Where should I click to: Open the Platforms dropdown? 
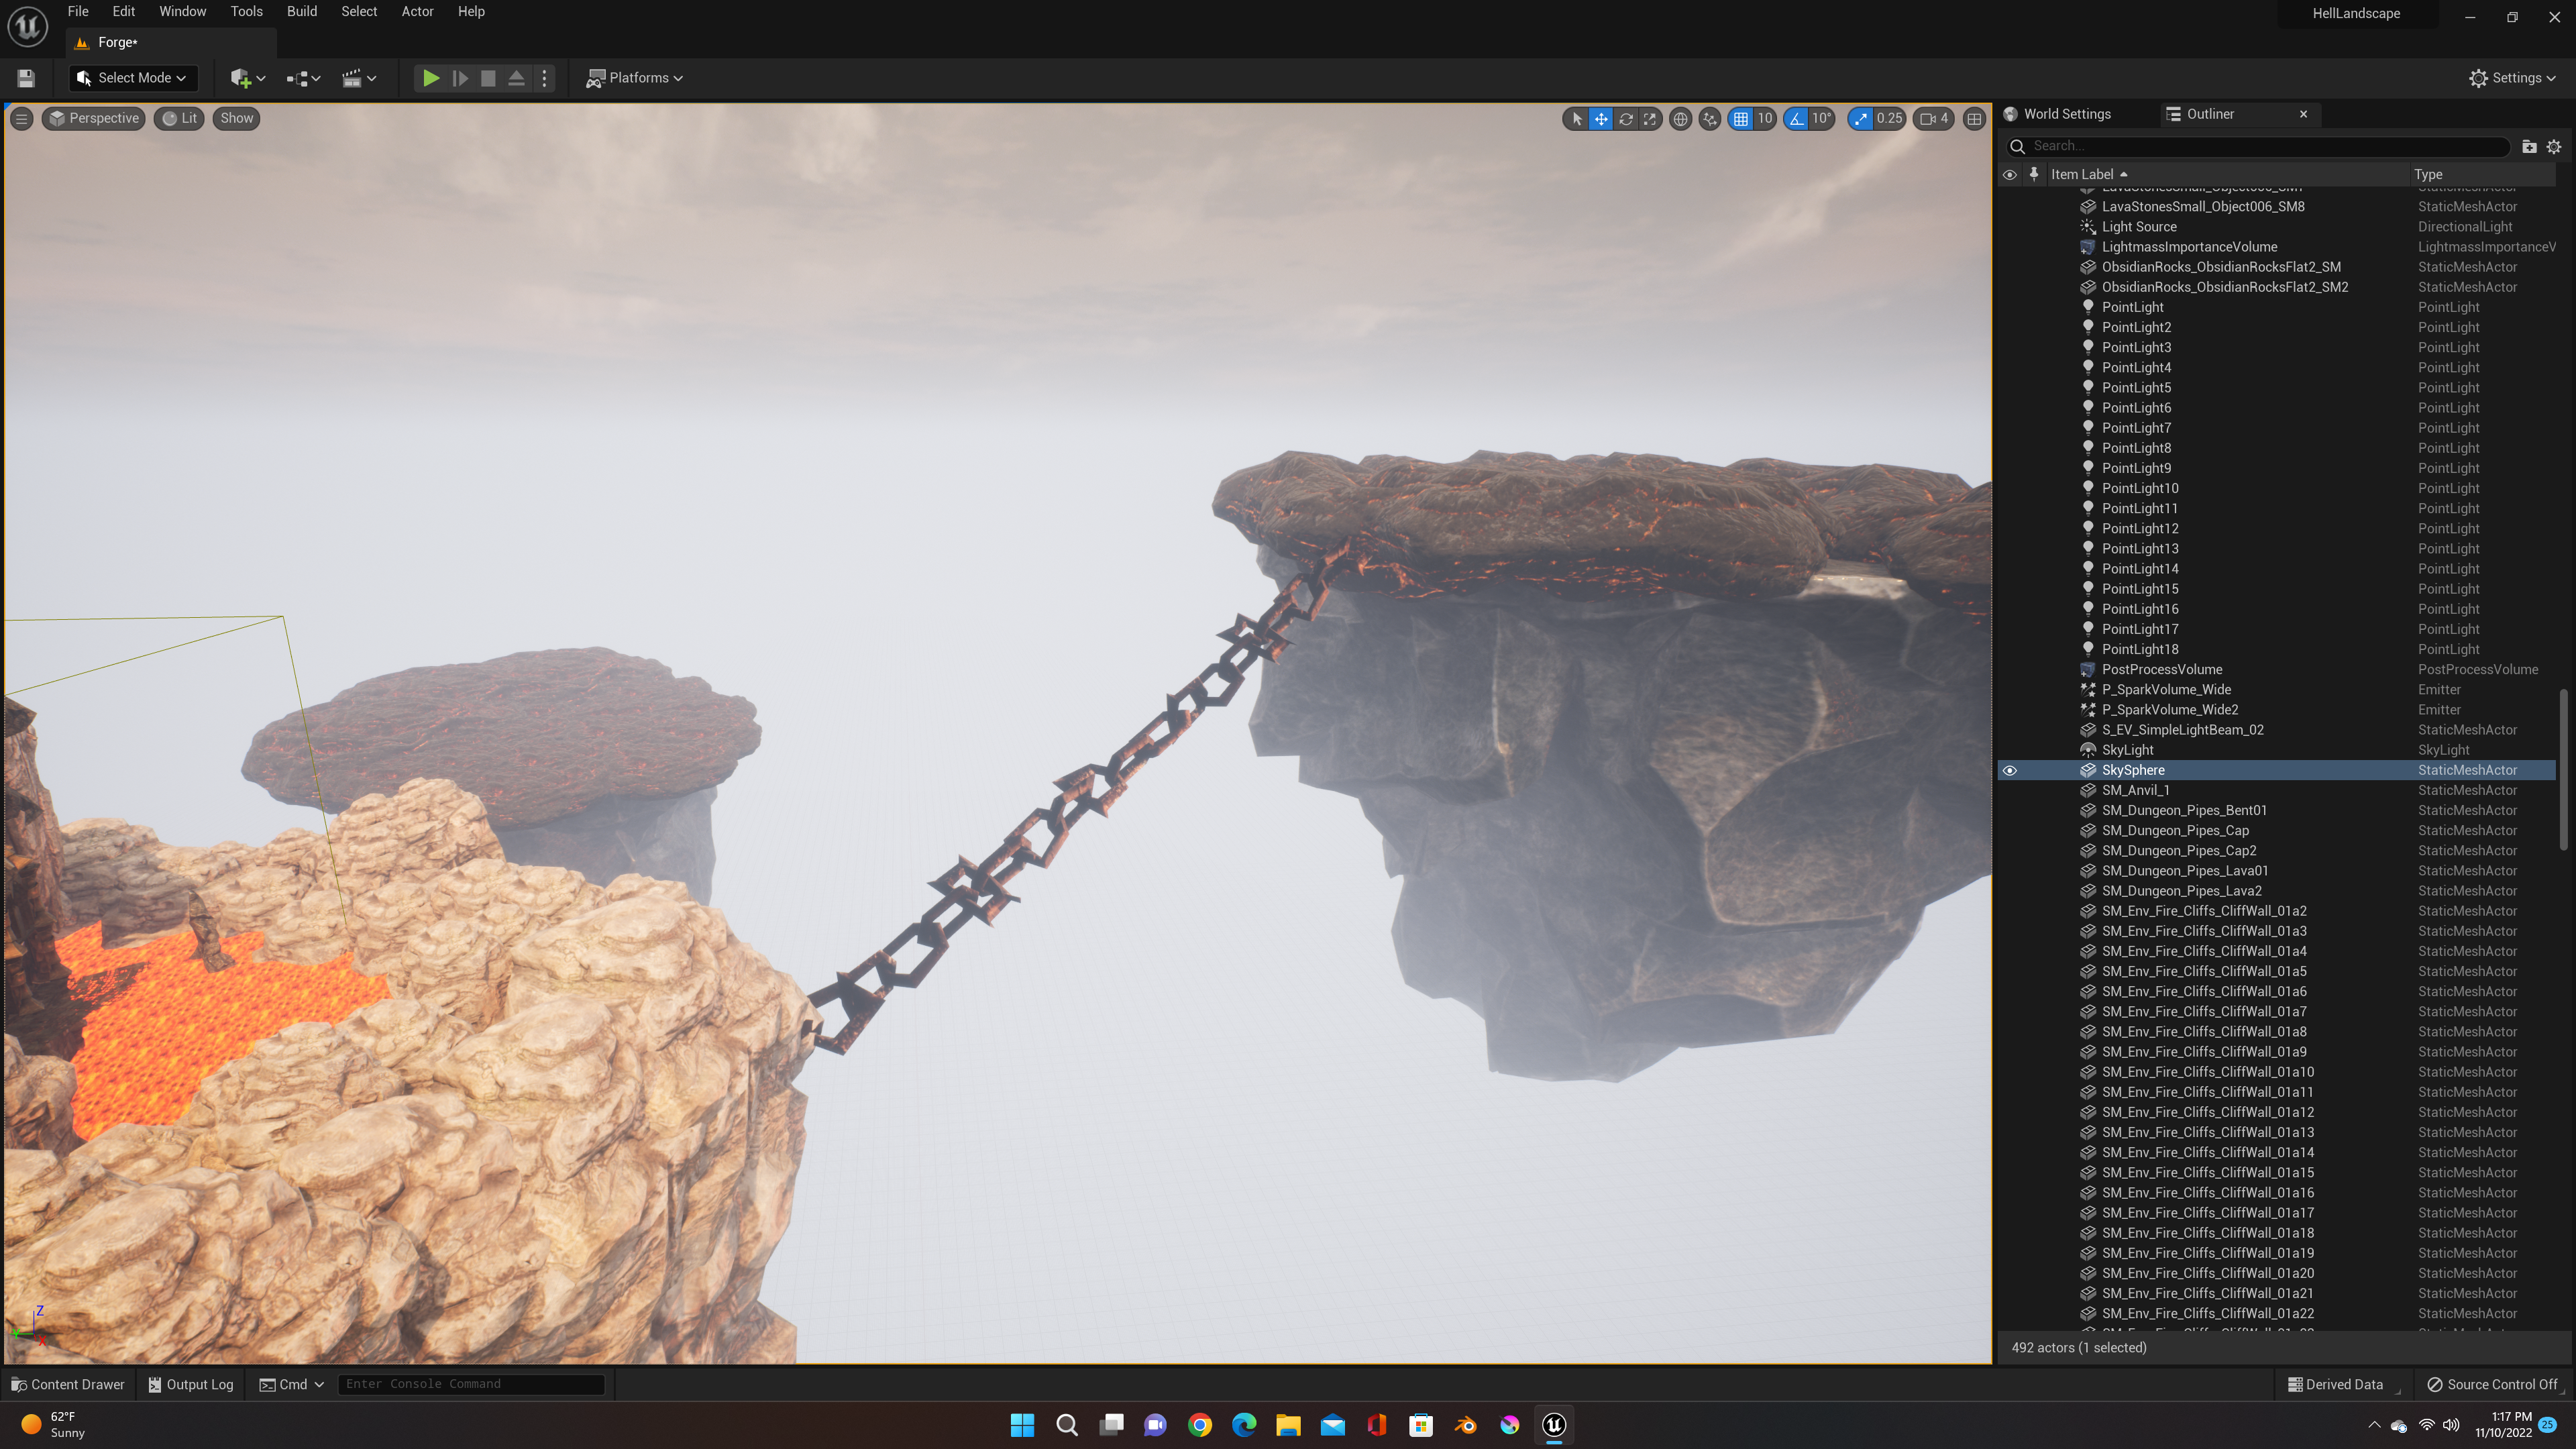635,78
